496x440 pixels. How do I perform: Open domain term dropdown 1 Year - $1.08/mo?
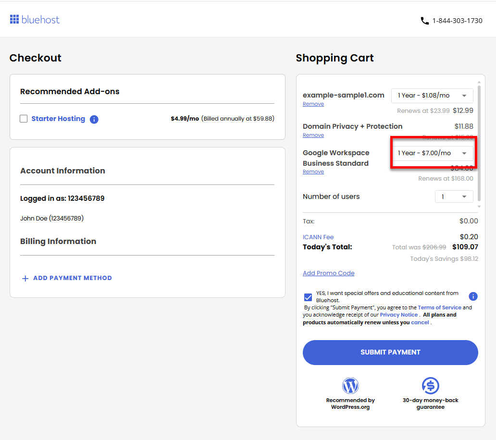pos(432,96)
